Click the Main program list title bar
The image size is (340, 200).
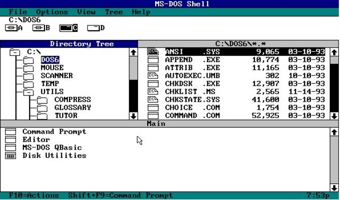coord(169,124)
